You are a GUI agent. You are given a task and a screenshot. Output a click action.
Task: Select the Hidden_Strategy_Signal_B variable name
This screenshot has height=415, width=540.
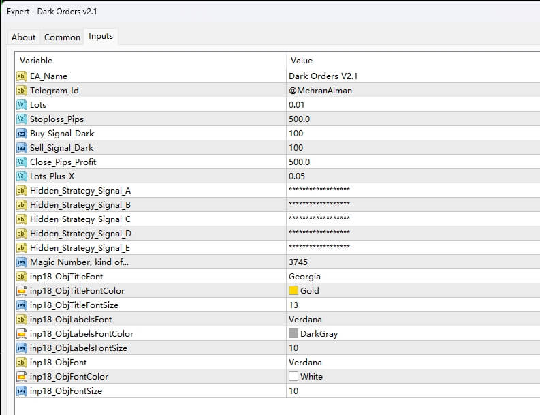[x=80, y=205]
